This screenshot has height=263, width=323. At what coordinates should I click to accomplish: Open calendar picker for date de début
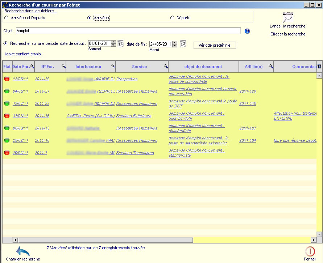point(121,44)
